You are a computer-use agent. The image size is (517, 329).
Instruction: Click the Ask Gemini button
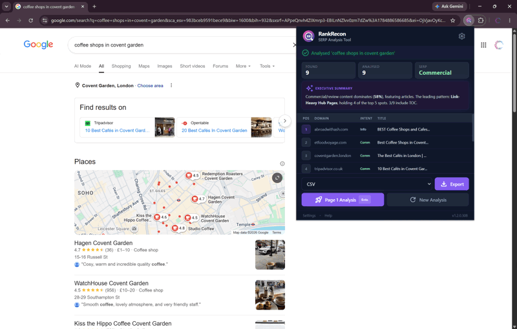[x=449, y=6]
